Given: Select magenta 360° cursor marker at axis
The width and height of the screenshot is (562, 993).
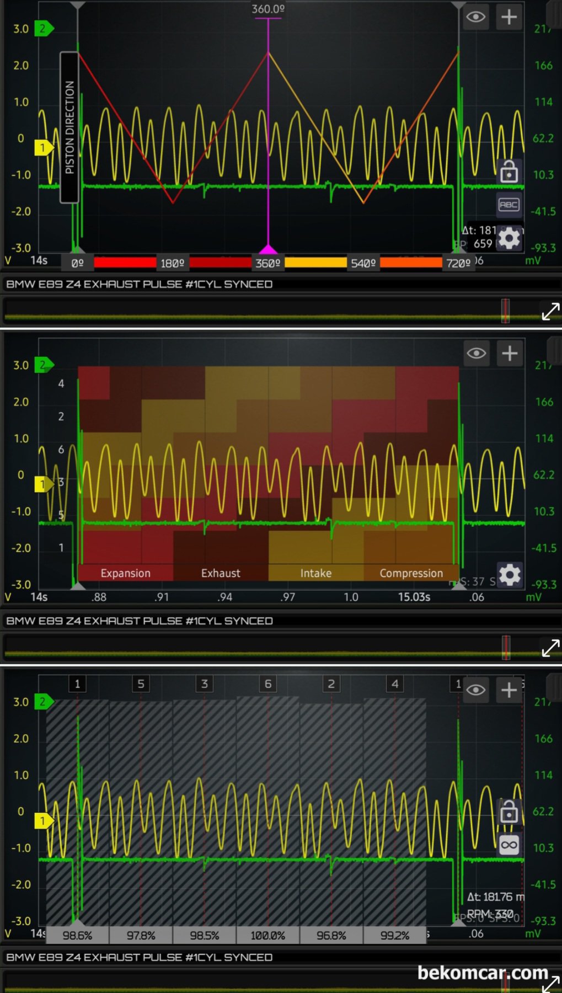Looking at the screenshot, I should 268,250.
